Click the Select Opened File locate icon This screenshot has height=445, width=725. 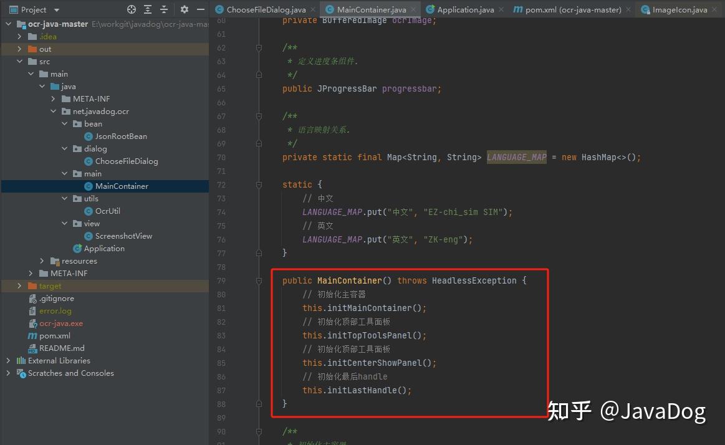tap(132, 9)
